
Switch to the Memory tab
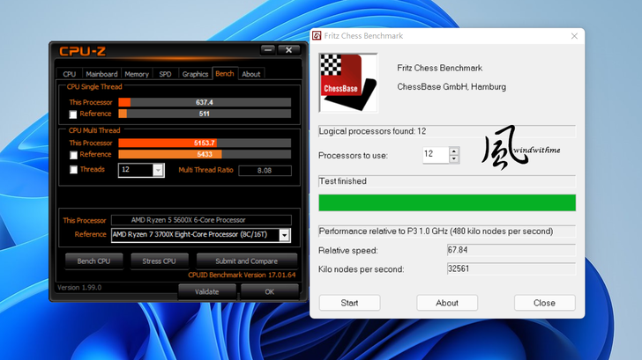pyautogui.click(x=137, y=74)
